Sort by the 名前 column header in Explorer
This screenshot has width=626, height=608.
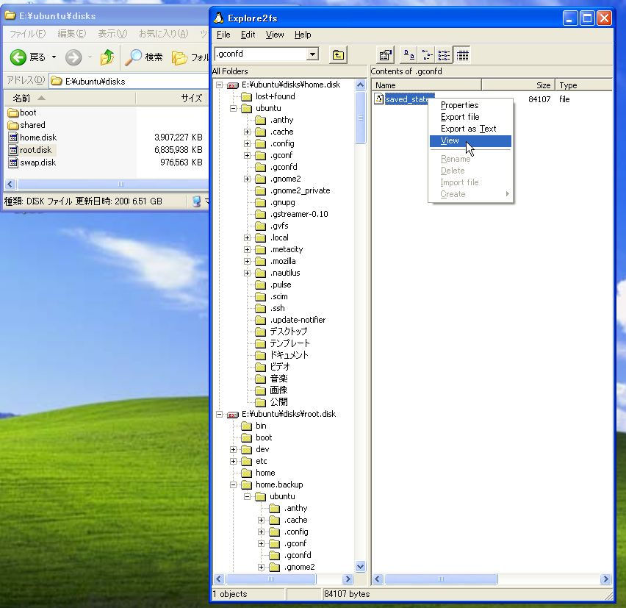click(70, 98)
